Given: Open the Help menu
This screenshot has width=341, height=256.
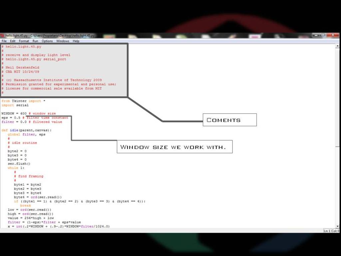Looking at the screenshot, I should point(76,41).
